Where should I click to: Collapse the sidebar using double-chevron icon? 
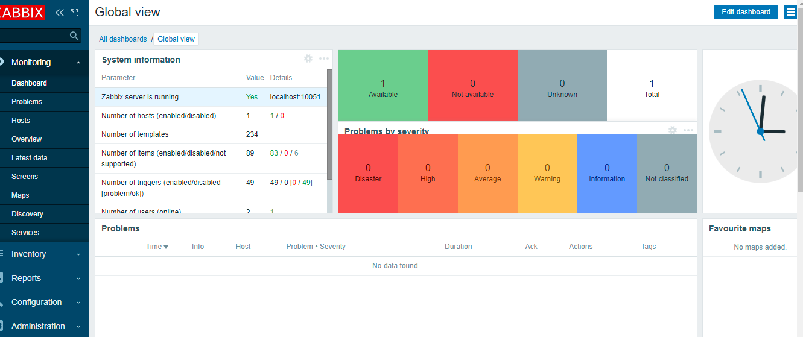[59, 12]
